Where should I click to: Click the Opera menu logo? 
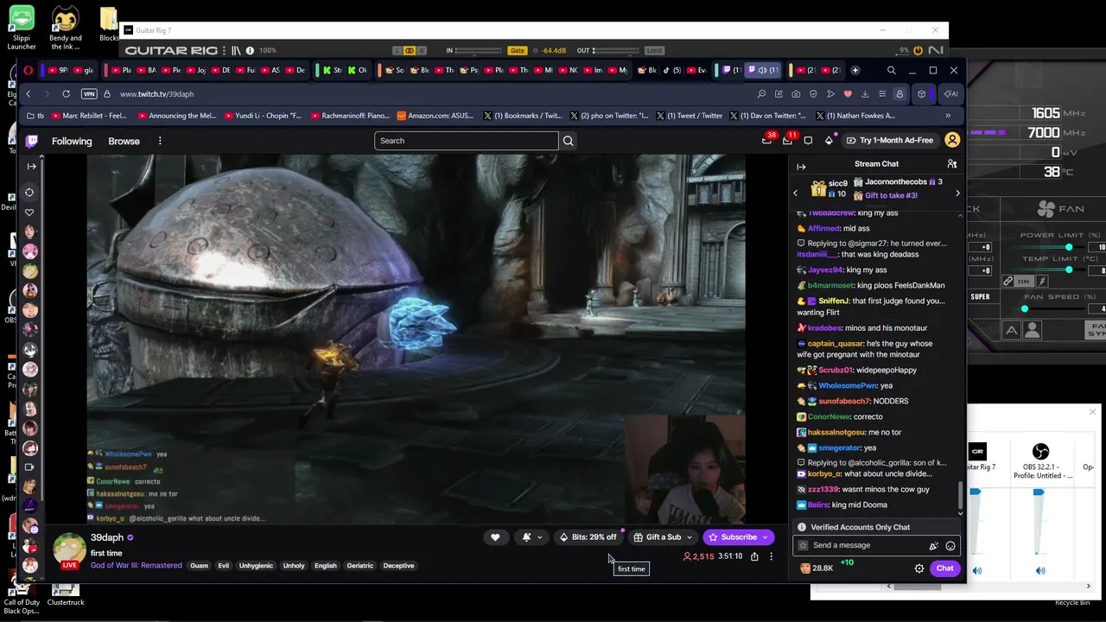tap(29, 70)
